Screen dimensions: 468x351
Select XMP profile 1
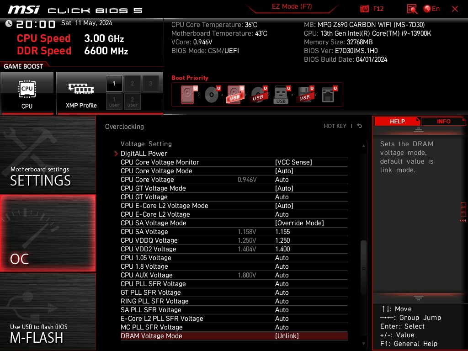(114, 84)
